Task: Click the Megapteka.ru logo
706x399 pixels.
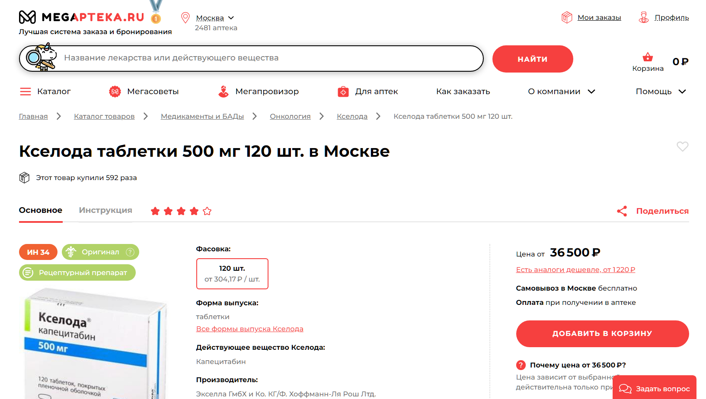Action: coord(81,17)
